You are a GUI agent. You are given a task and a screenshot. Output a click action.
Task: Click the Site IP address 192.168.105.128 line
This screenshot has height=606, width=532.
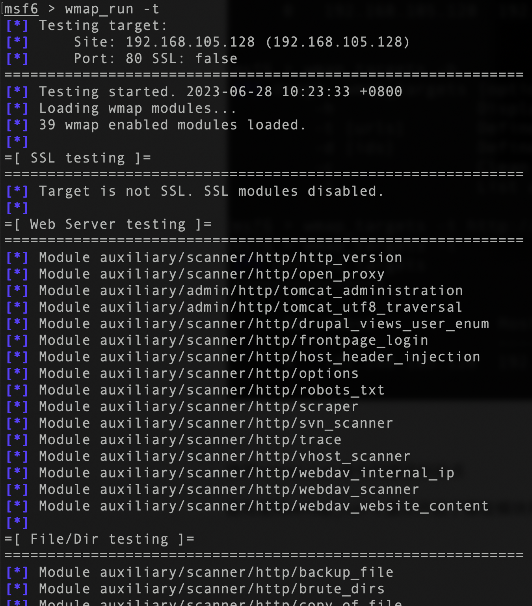242,42
